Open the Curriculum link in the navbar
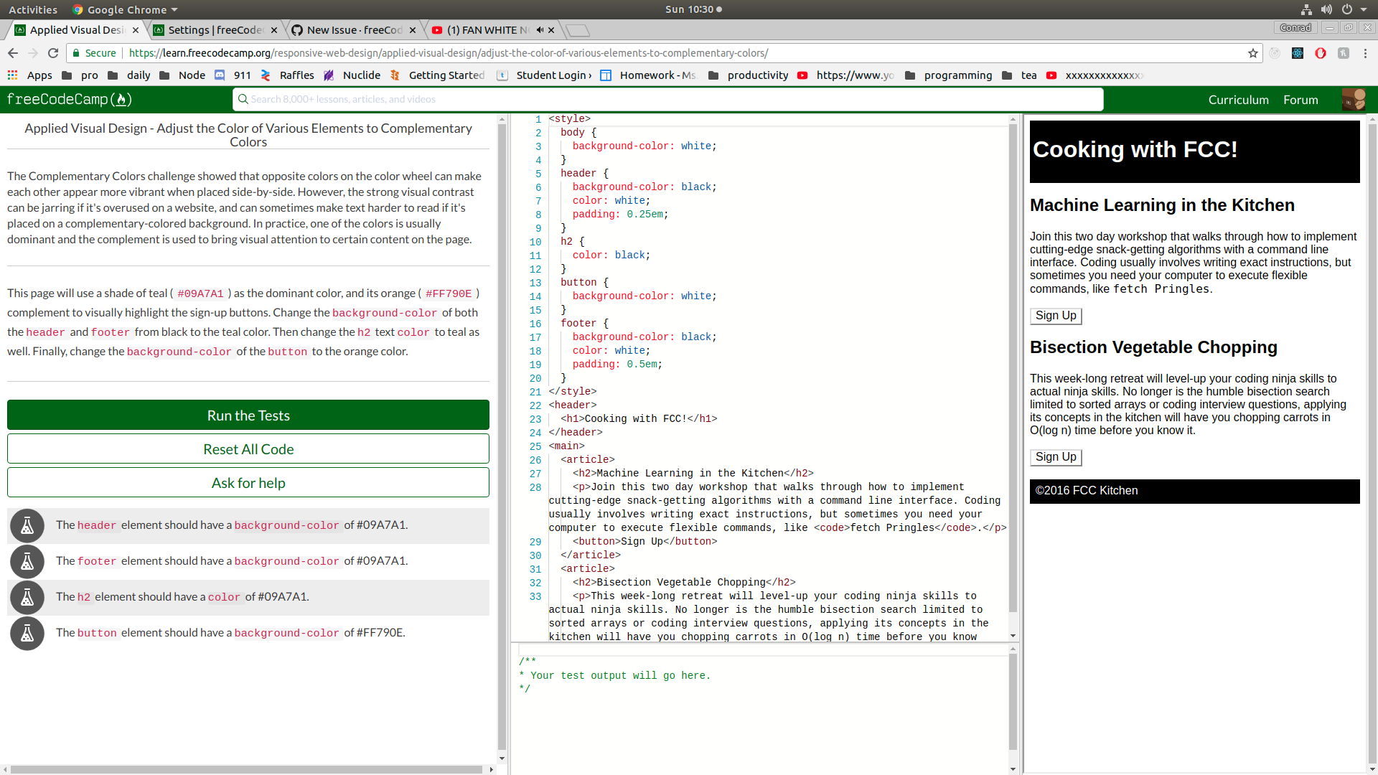Screen dimensions: 1378x775 1238,100
